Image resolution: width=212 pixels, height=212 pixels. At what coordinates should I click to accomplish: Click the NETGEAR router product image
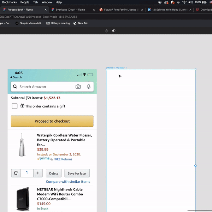click(23, 199)
